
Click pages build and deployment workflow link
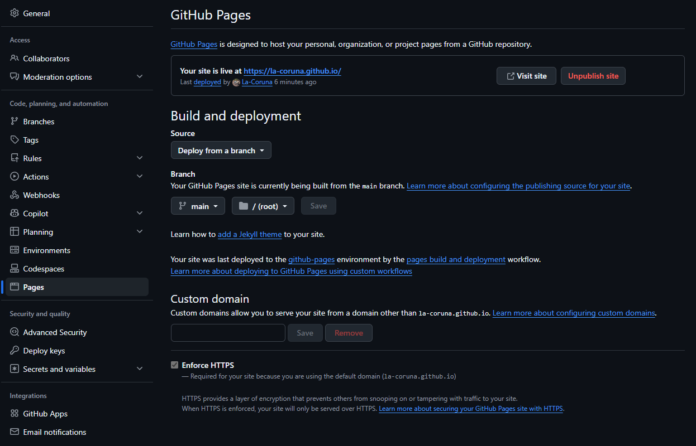[456, 259]
